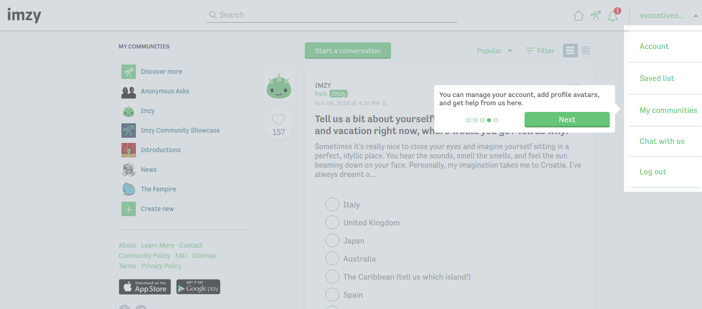Click Create new plus icon

[x=129, y=209]
